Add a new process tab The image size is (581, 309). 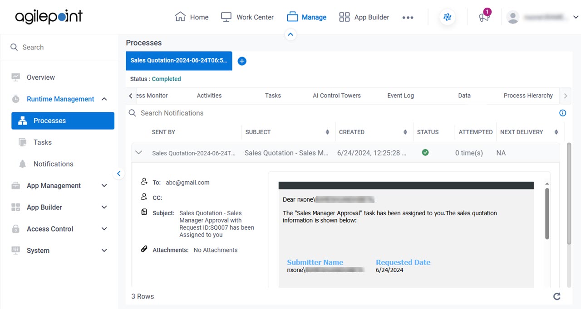click(x=242, y=61)
